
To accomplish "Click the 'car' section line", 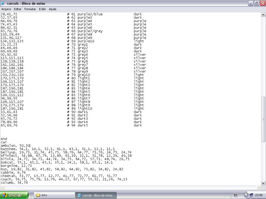I will pos(4,142).
